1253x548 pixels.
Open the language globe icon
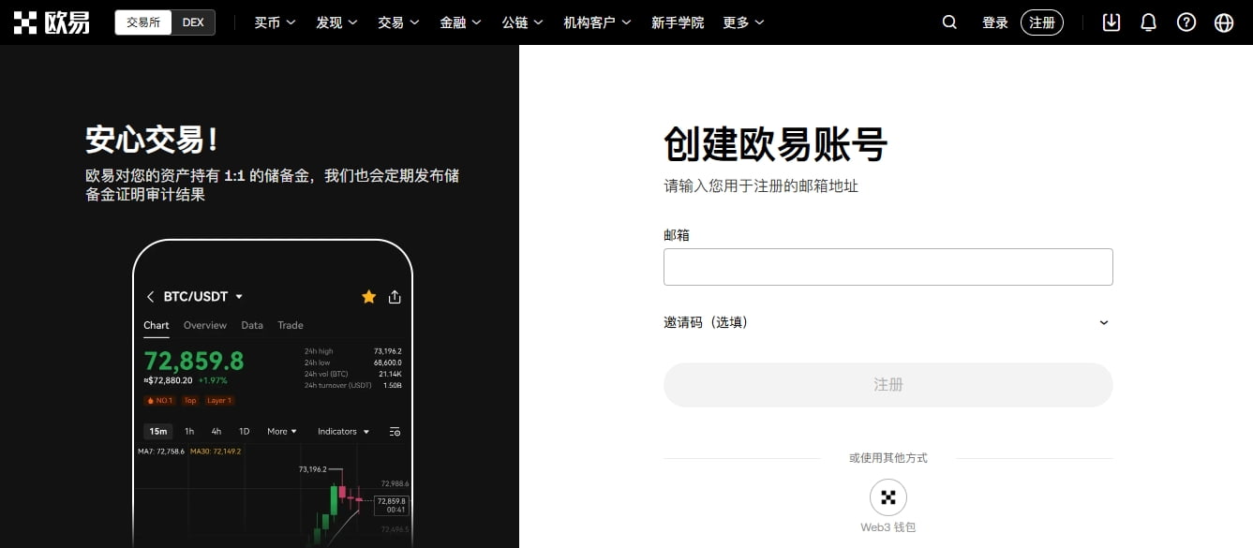click(1222, 22)
